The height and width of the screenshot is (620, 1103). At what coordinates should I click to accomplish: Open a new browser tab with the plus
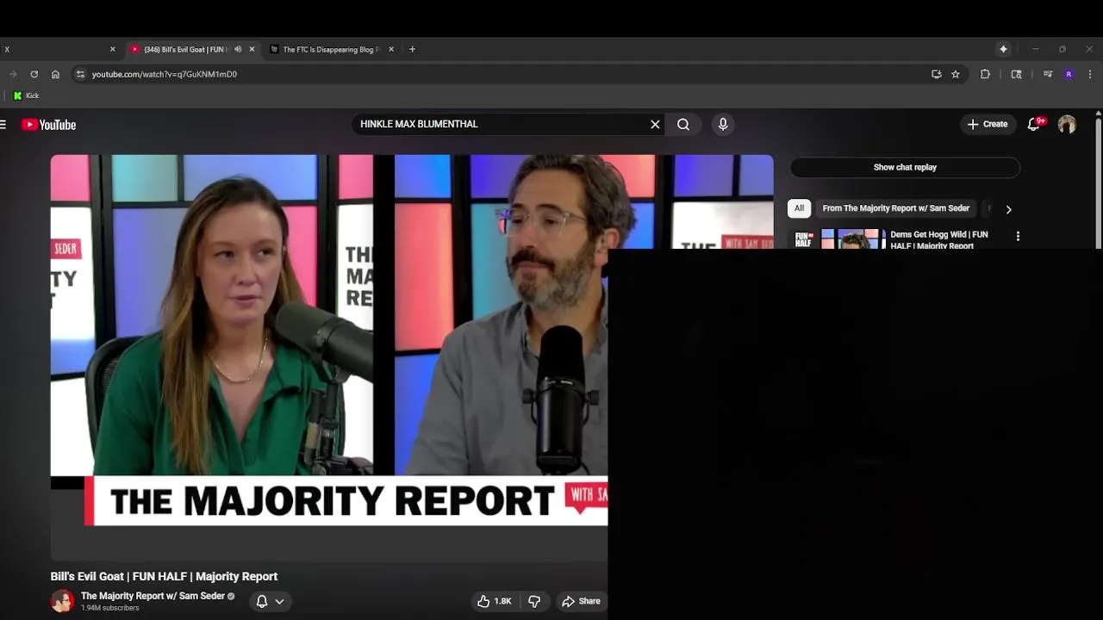(x=412, y=49)
